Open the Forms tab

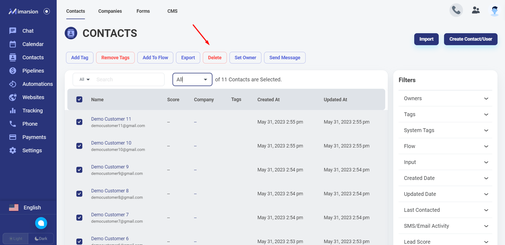click(143, 11)
